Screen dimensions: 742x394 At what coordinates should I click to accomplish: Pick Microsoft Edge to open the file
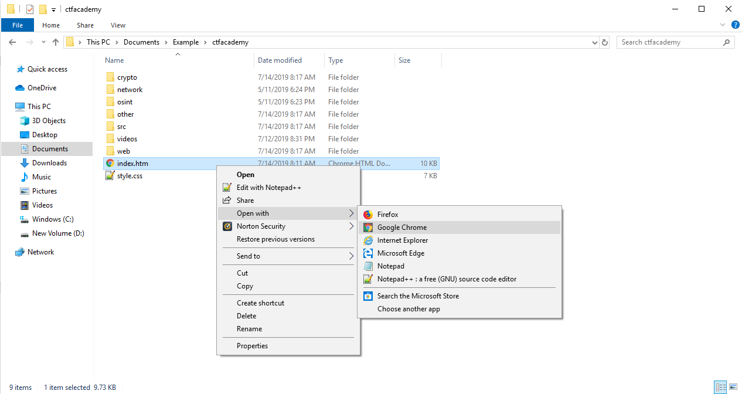pos(400,253)
